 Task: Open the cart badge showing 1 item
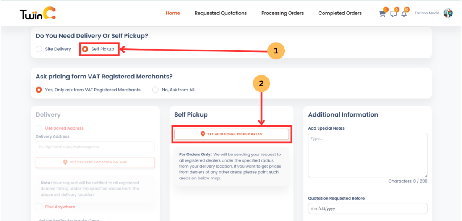(385, 9)
